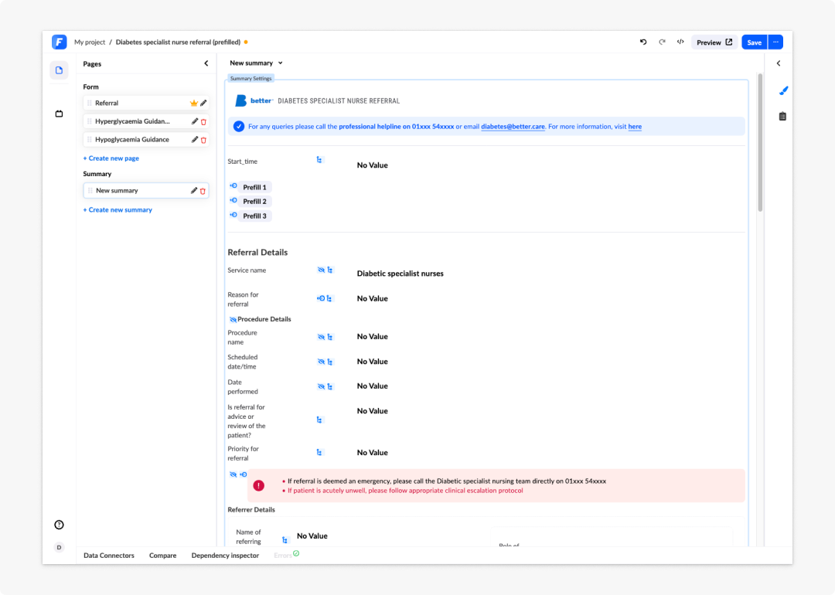Toggle hidden eye icon for Procedure name
835x595 pixels.
pyautogui.click(x=321, y=337)
